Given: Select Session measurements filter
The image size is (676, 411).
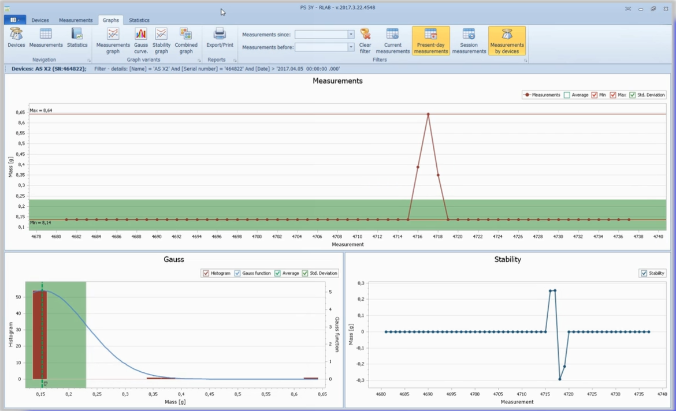Looking at the screenshot, I should coord(469,39).
